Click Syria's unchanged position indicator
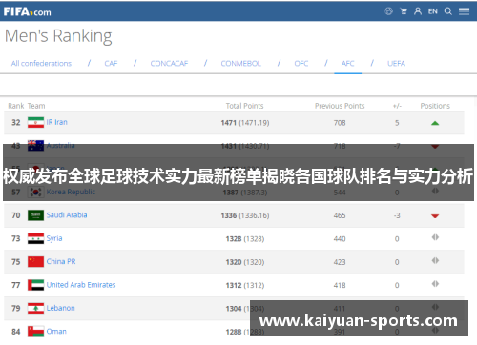The height and width of the screenshot is (345, 477). [x=435, y=237]
